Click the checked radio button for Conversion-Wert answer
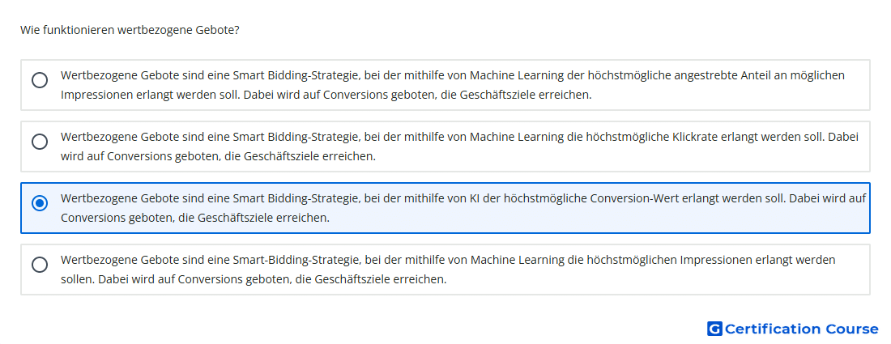The height and width of the screenshot is (344, 891). tap(40, 202)
